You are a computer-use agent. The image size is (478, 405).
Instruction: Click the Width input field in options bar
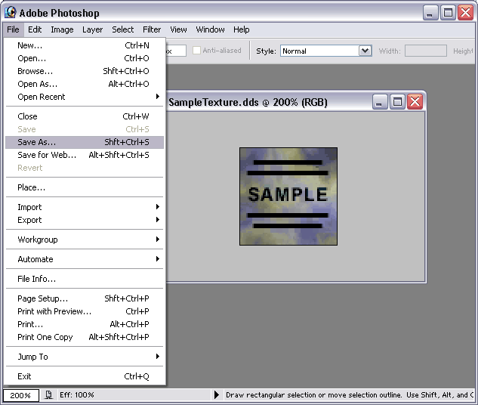pyautogui.click(x=426, y=51)
